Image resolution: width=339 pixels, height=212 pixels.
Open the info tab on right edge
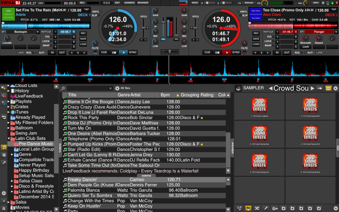(x=337, y=148)
